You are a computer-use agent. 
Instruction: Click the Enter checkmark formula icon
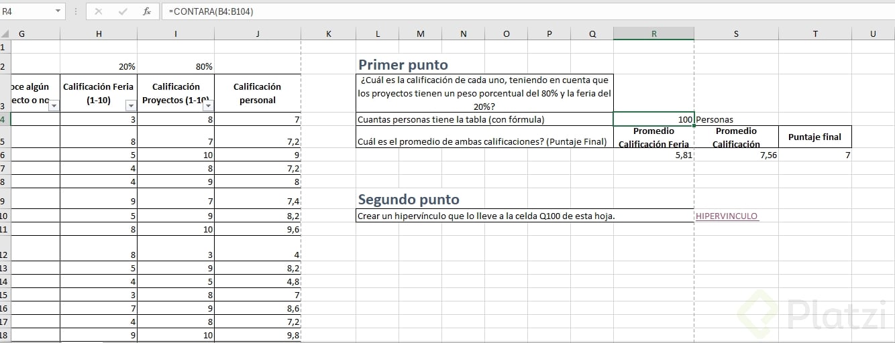pos(123,11)
